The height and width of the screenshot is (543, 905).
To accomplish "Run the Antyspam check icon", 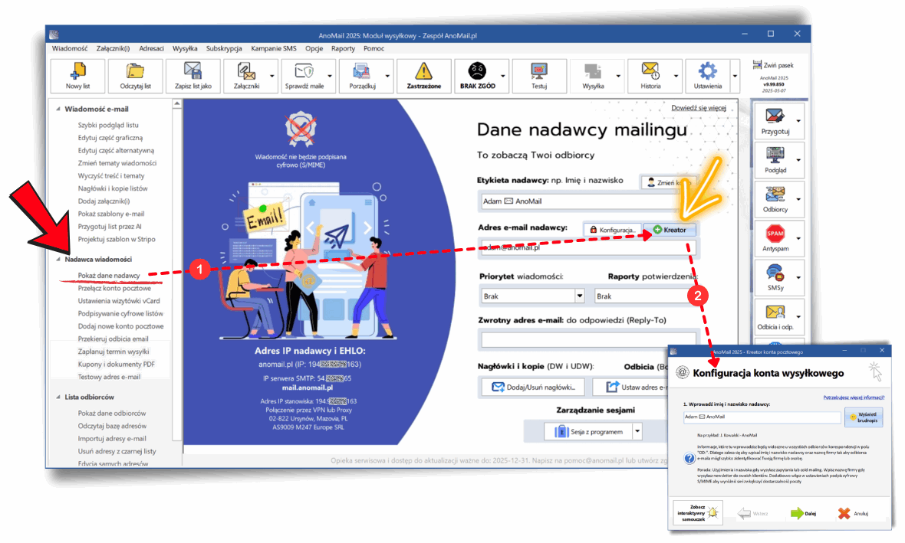I will [x=775, y=239].
